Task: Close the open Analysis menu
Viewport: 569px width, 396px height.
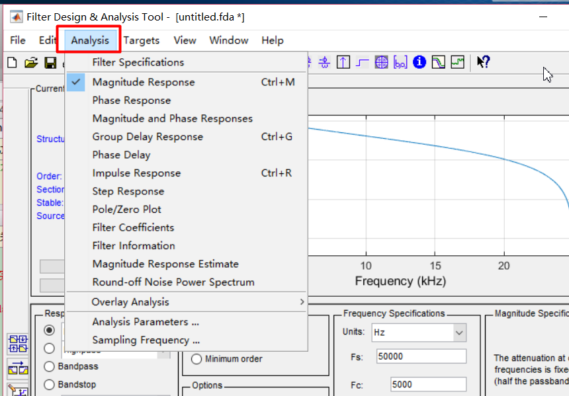Action: click(89, 40)
